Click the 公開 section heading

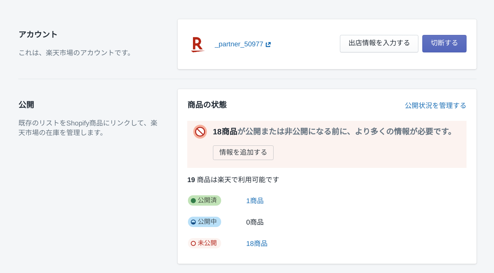coord(26,105)
